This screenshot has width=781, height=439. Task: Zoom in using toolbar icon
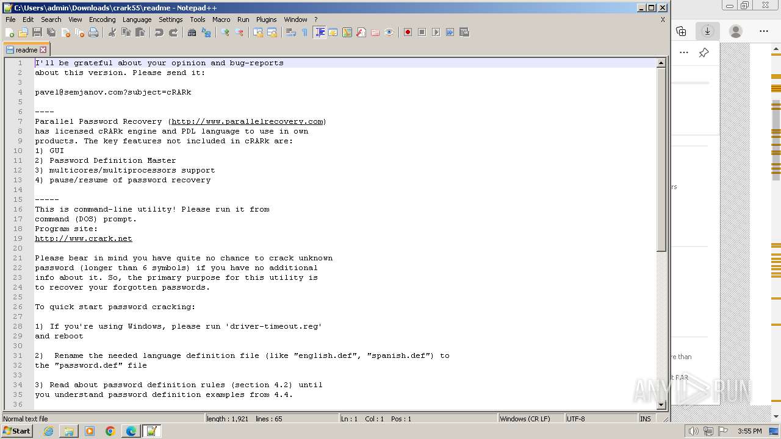(225, 32)
